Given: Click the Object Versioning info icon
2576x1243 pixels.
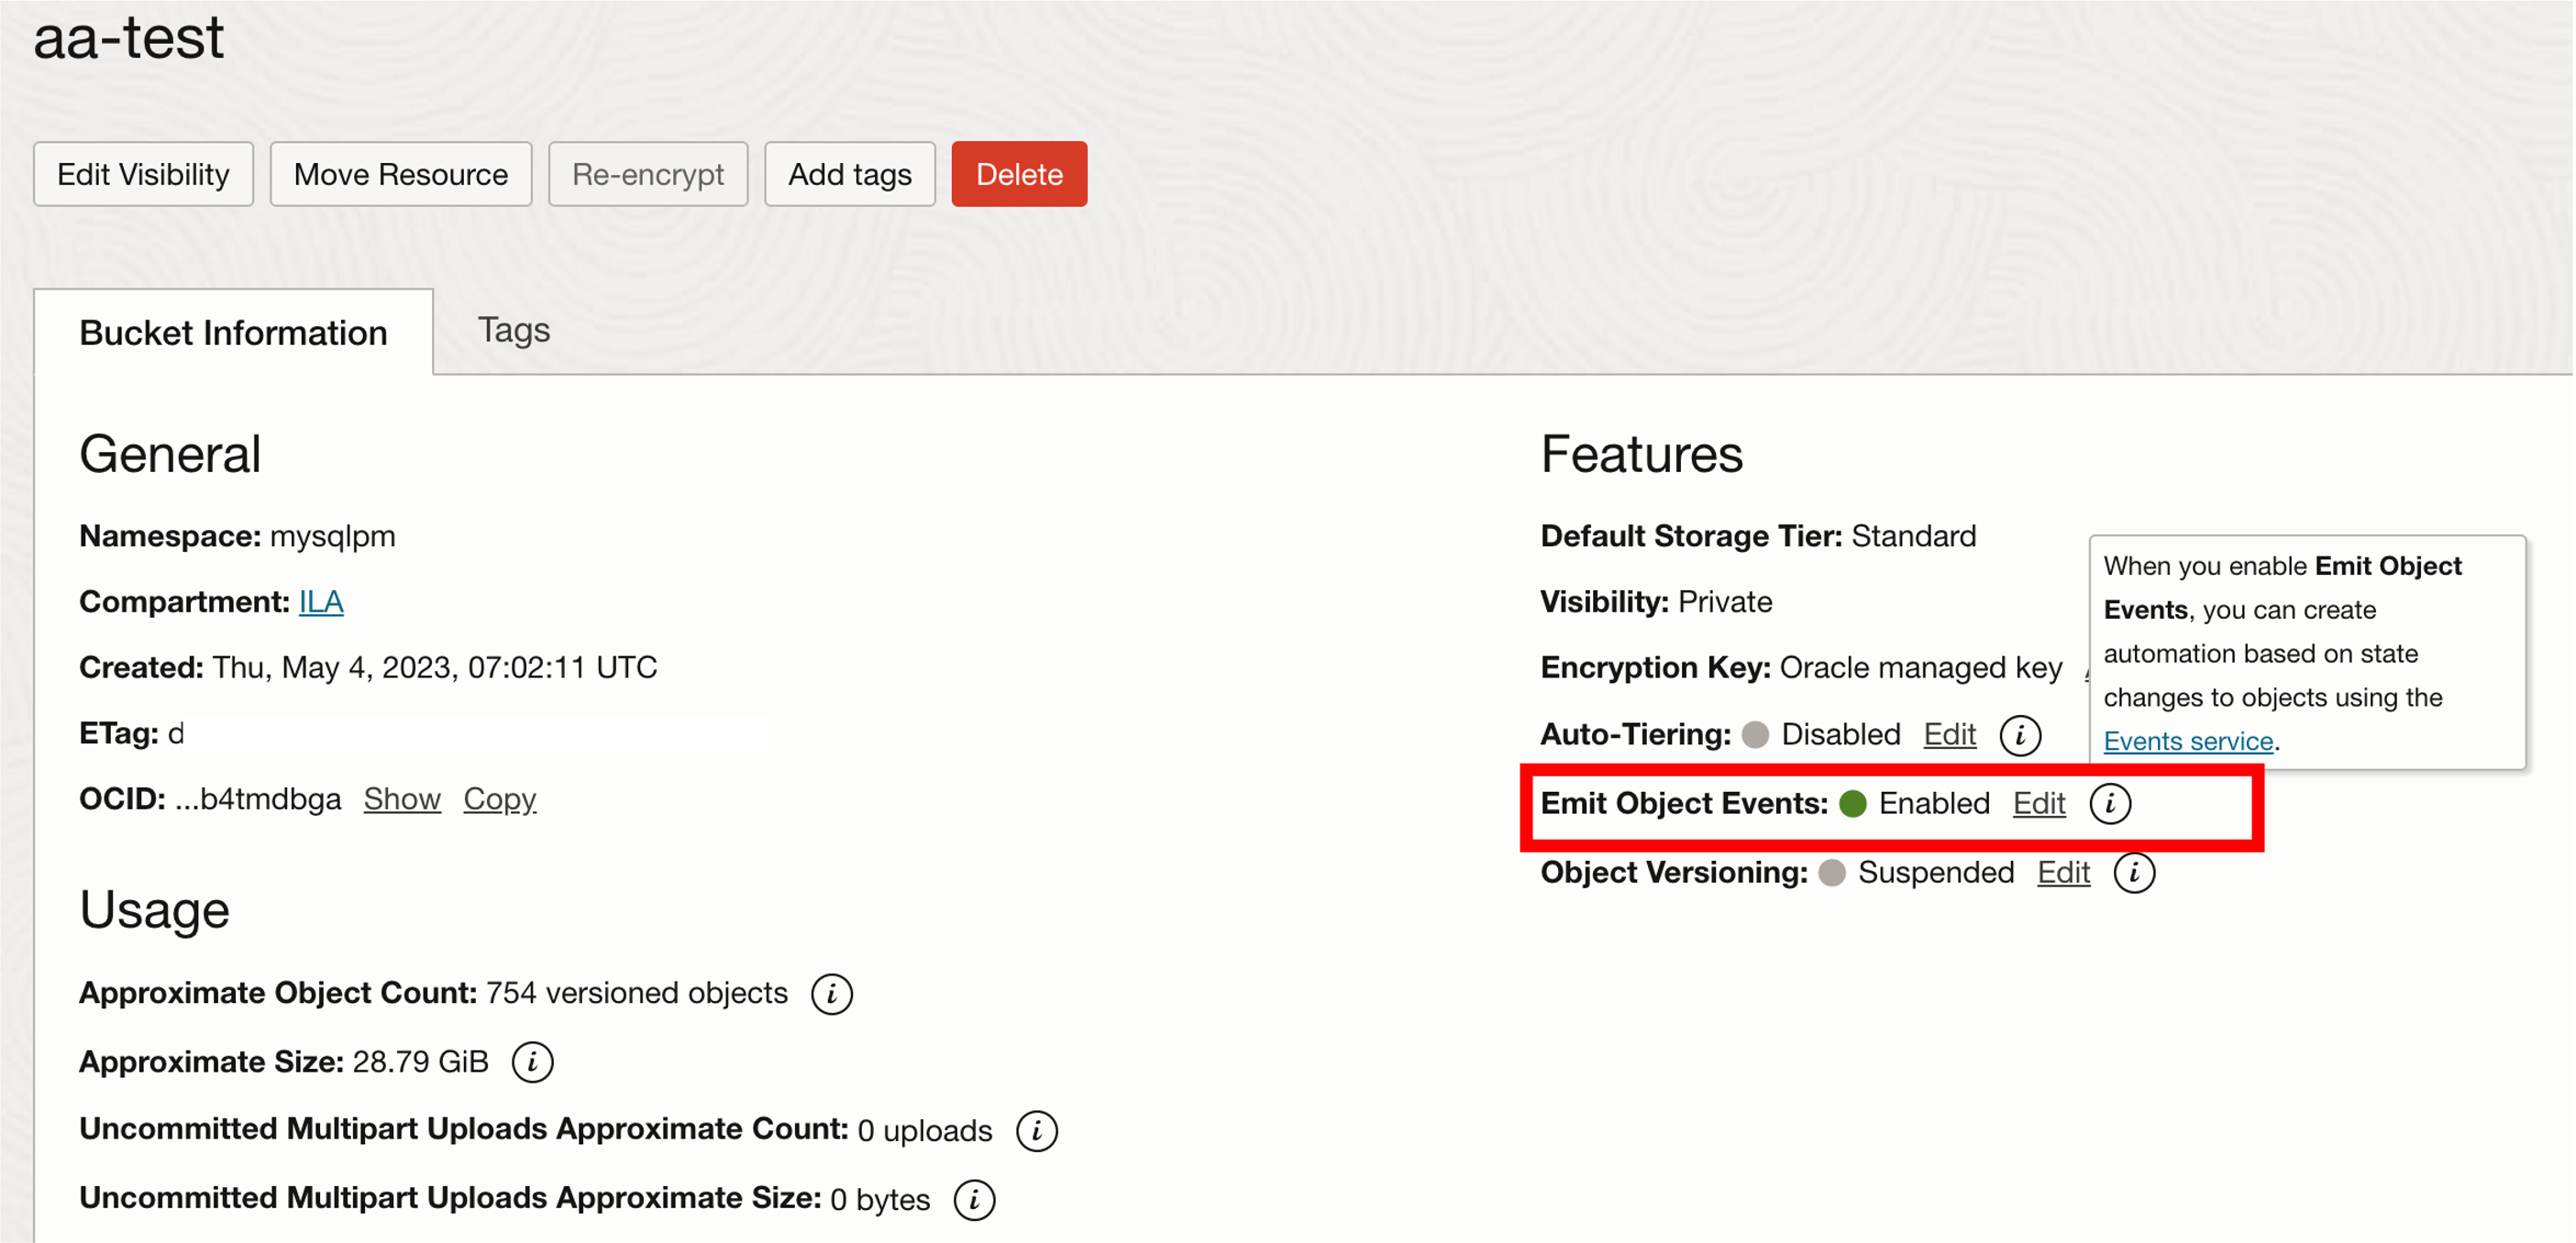Looking at the screenshot, I should (x=2133, y=873).
